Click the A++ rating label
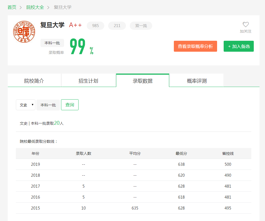This screenshot has height=221, width=265. (75, 25)
